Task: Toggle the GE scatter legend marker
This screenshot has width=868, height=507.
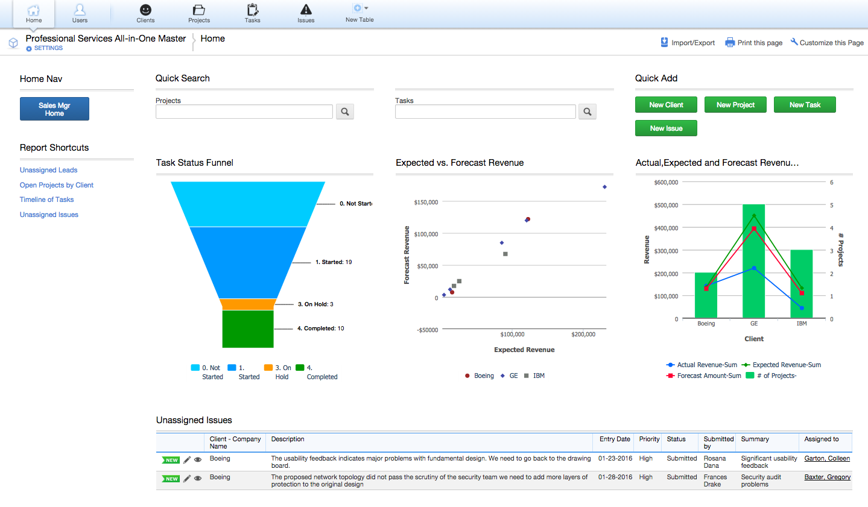Action: click(x=502, y=376)
